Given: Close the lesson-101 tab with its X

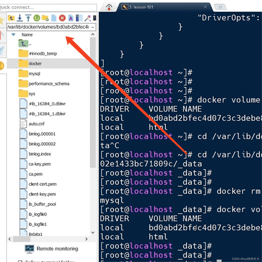Looking at the screenshot, I should (x=205, y=7).
